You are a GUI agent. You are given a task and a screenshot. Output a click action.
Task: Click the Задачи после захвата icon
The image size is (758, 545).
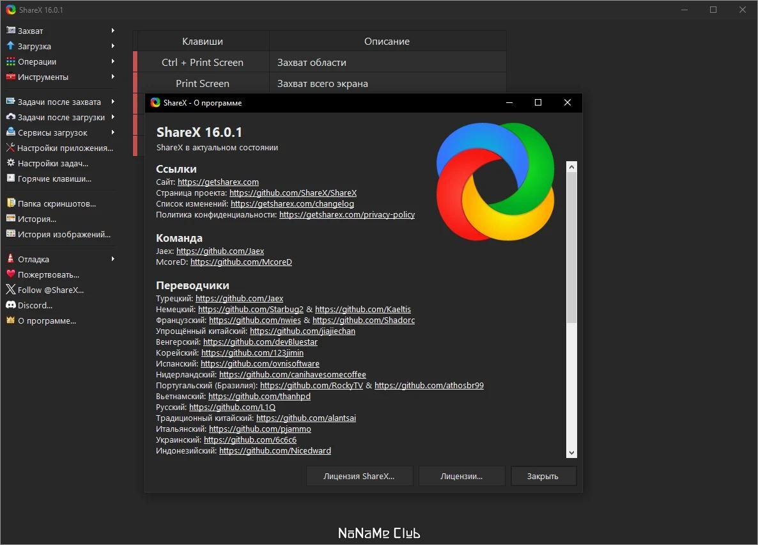coord(11,102)
